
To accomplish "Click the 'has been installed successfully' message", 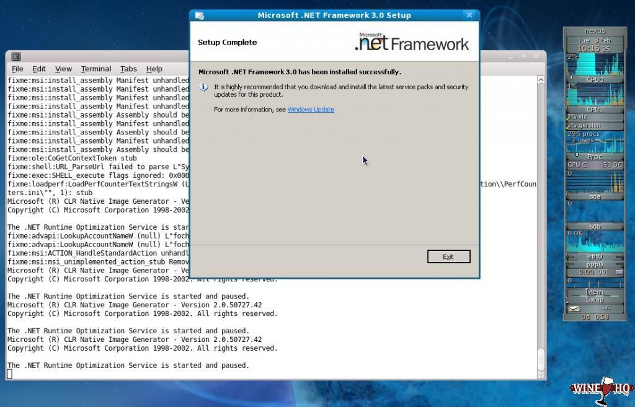I will [300, 72].
